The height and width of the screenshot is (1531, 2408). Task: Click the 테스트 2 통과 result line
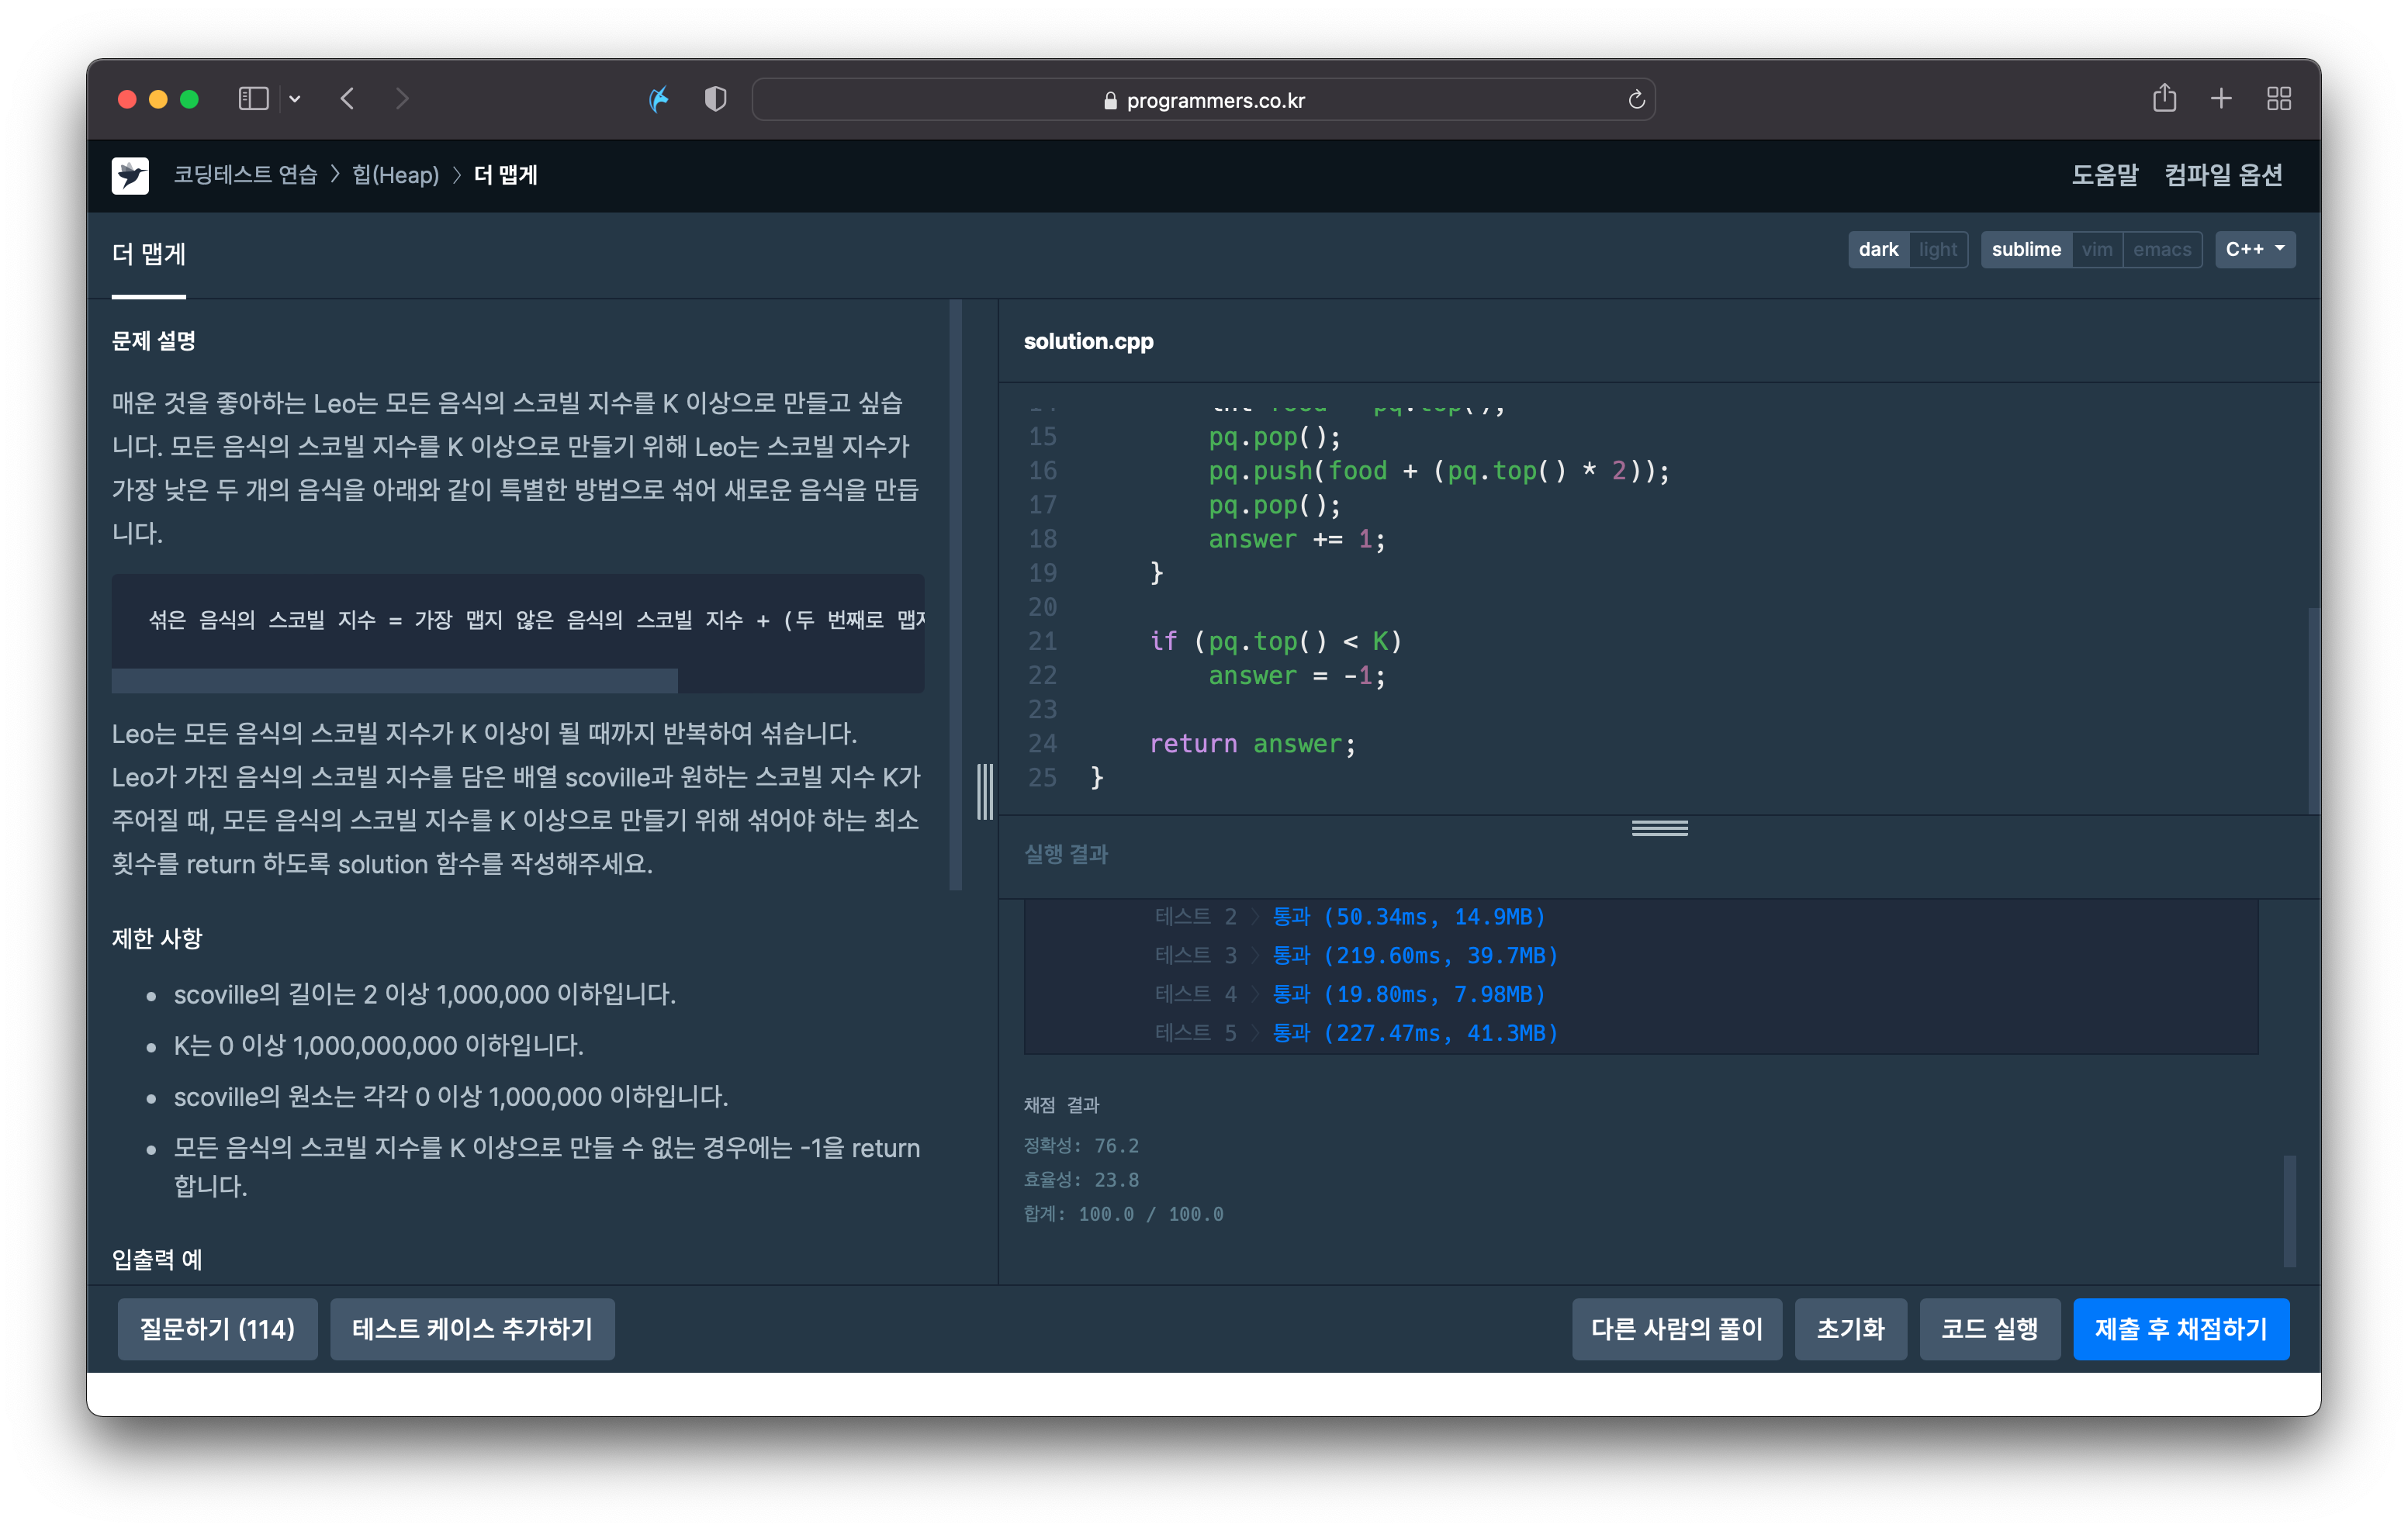tap(1350, 917)
